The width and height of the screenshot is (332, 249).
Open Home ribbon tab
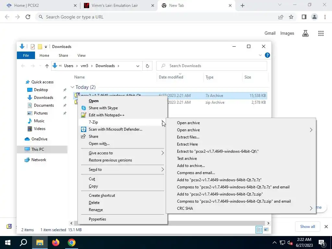click(x=44, y=55)
